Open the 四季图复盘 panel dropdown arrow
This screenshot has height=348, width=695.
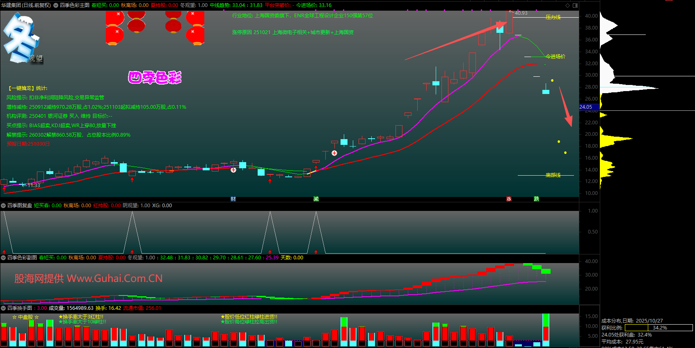coord(3,206)
